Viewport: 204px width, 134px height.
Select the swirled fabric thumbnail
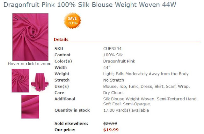pyautogui.click(x=20, y=81)
